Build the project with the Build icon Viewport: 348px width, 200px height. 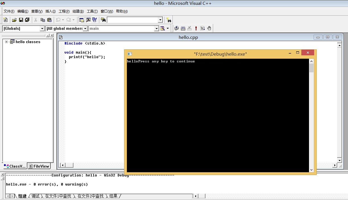(x=183, y=28)
